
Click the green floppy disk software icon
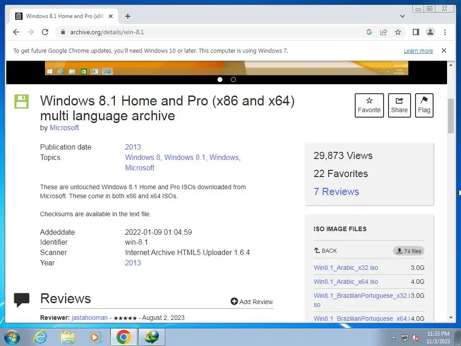22,101
